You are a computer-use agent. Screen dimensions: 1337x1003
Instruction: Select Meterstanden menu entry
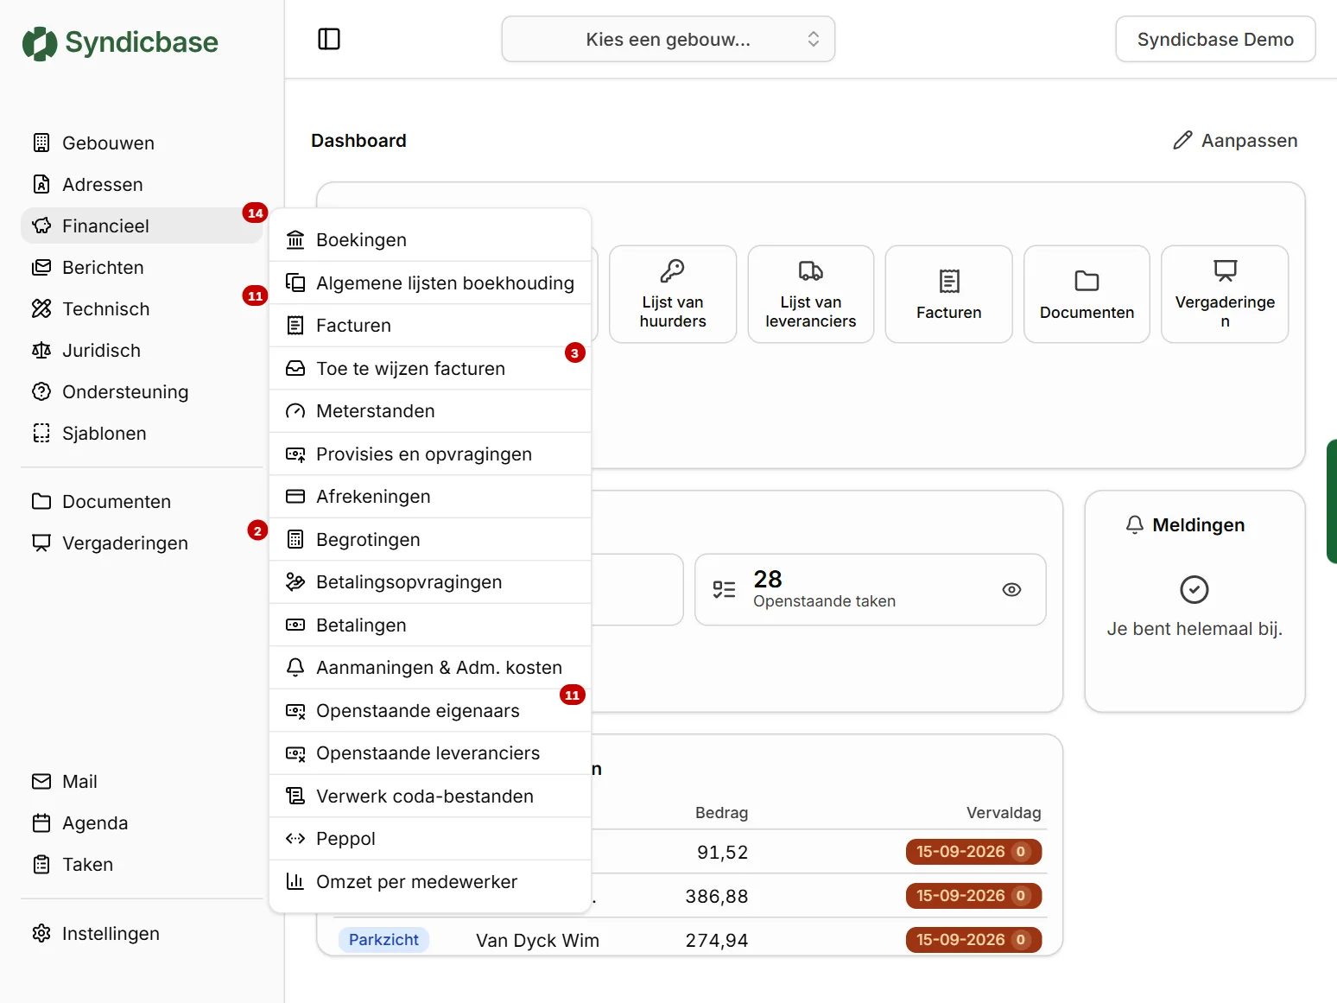[x=430, y=410]
